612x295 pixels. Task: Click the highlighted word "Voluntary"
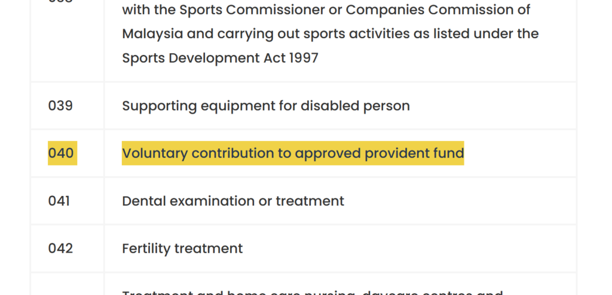click(155, 153)
